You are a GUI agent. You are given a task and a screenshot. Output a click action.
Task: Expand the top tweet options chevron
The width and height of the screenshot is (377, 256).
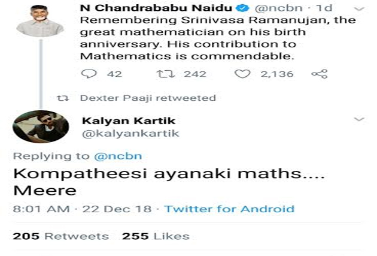click(358, 10)
